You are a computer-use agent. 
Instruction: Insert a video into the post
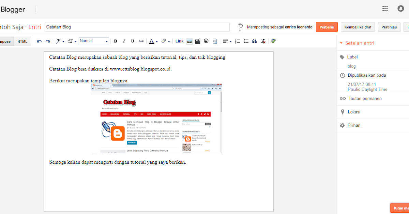198,41
